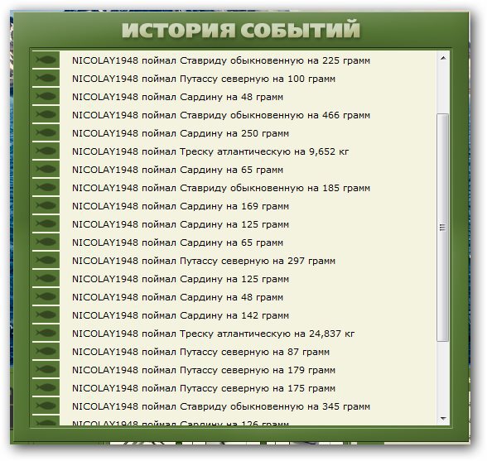This screenshot has height=461, width=487.
Task: Select entry Сардину на 142 грамм
Action: point(181,315)
